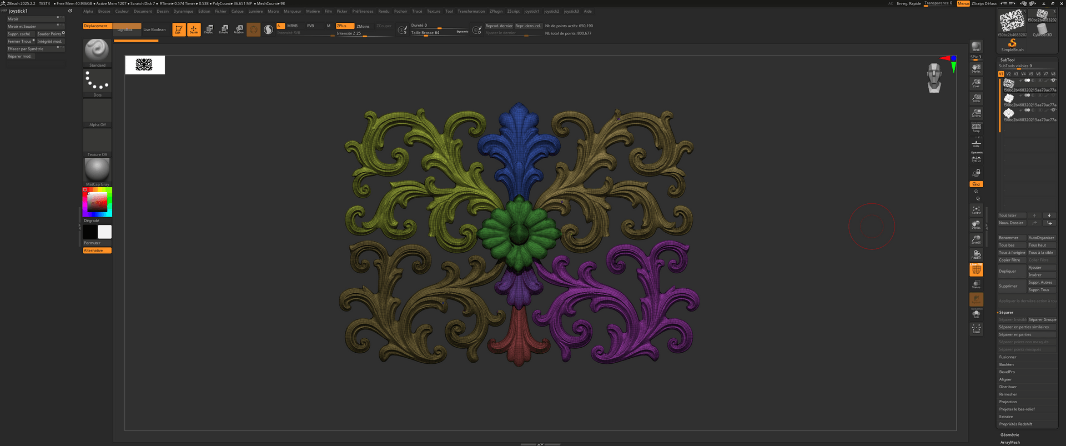Click the Centrer frame icon
The image size is (1066, 446).
tap(976, 209)
